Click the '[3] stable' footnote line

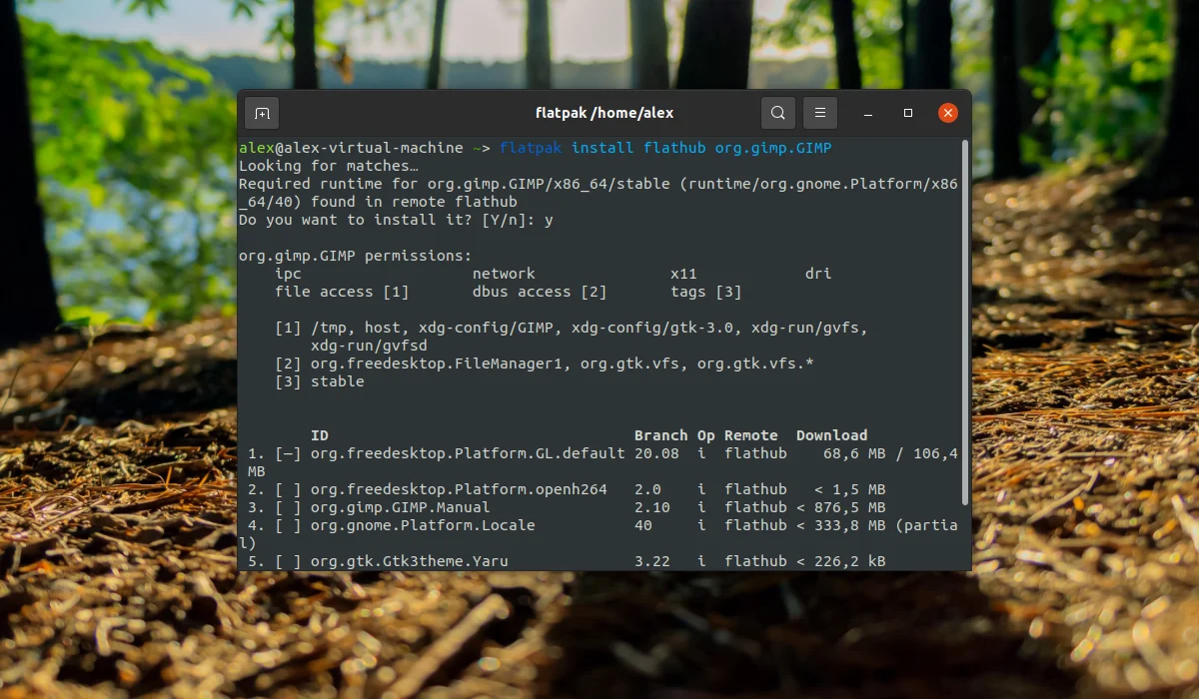(x=320, y=381)
